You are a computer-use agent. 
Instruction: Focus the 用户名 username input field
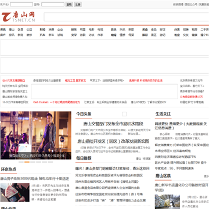(x=21, y=4)
